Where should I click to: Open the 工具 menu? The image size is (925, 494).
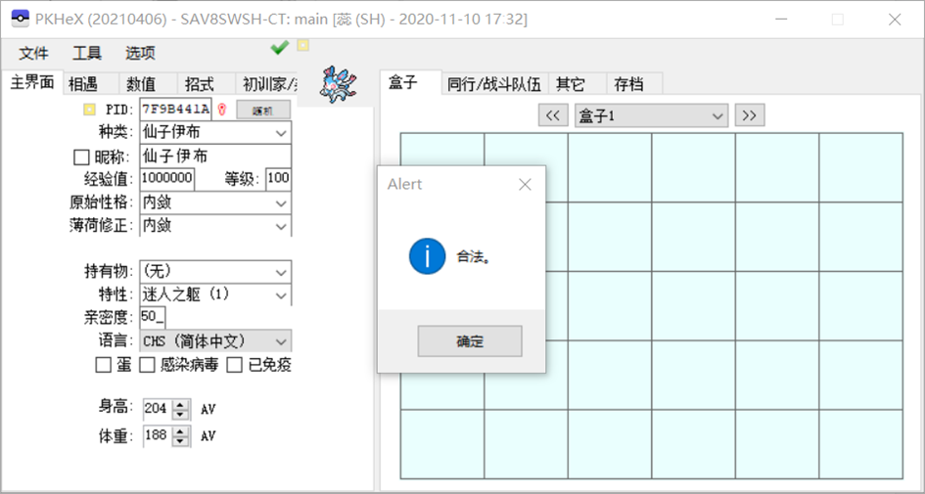[x=87, y=54]
